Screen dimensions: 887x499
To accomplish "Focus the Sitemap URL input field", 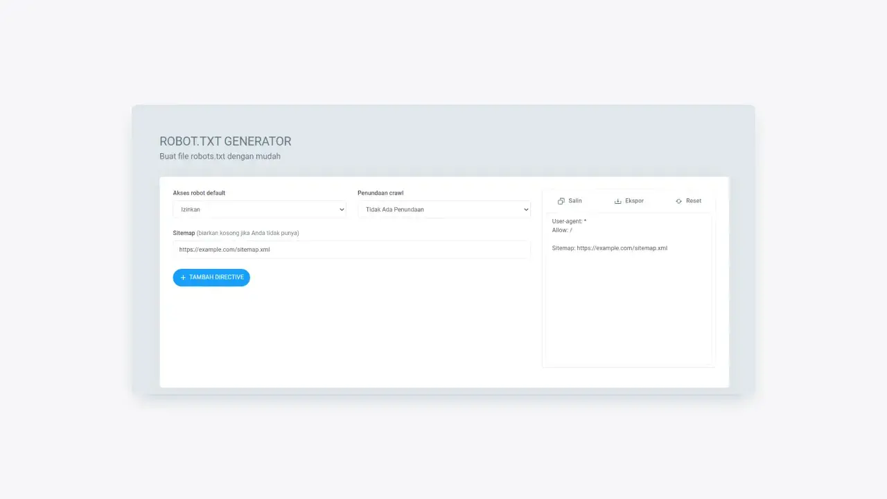I will (351, 249).
